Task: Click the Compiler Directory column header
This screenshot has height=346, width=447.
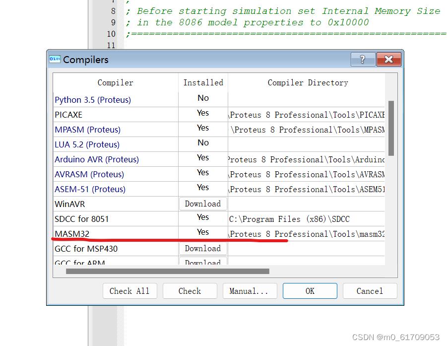Action: point(308,83)
